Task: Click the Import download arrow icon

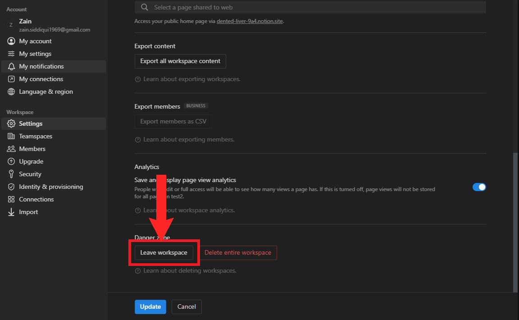Action: coord(11,212)
